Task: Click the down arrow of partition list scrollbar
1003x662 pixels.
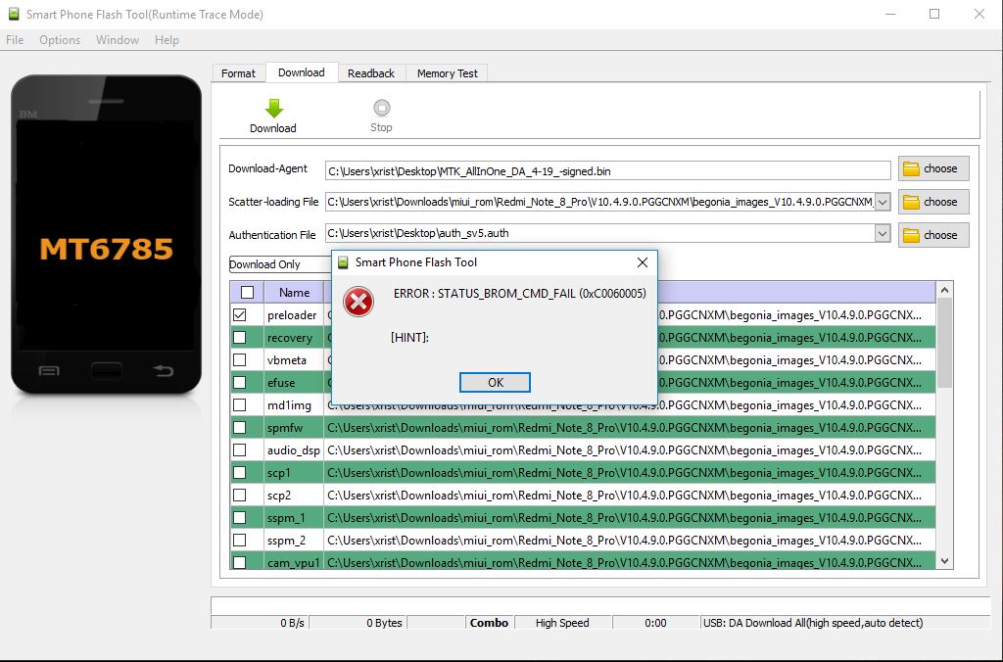Action: coord(944,561)
